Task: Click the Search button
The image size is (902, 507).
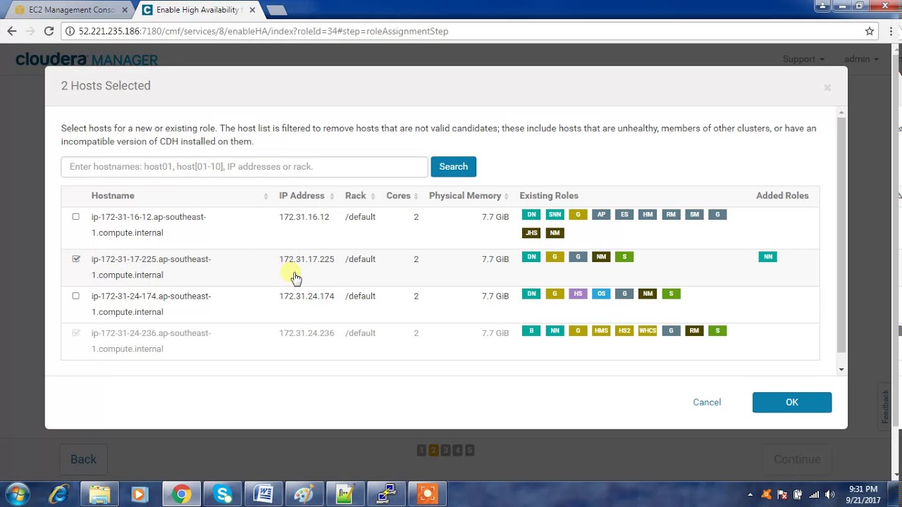Action: coord(453,167)
